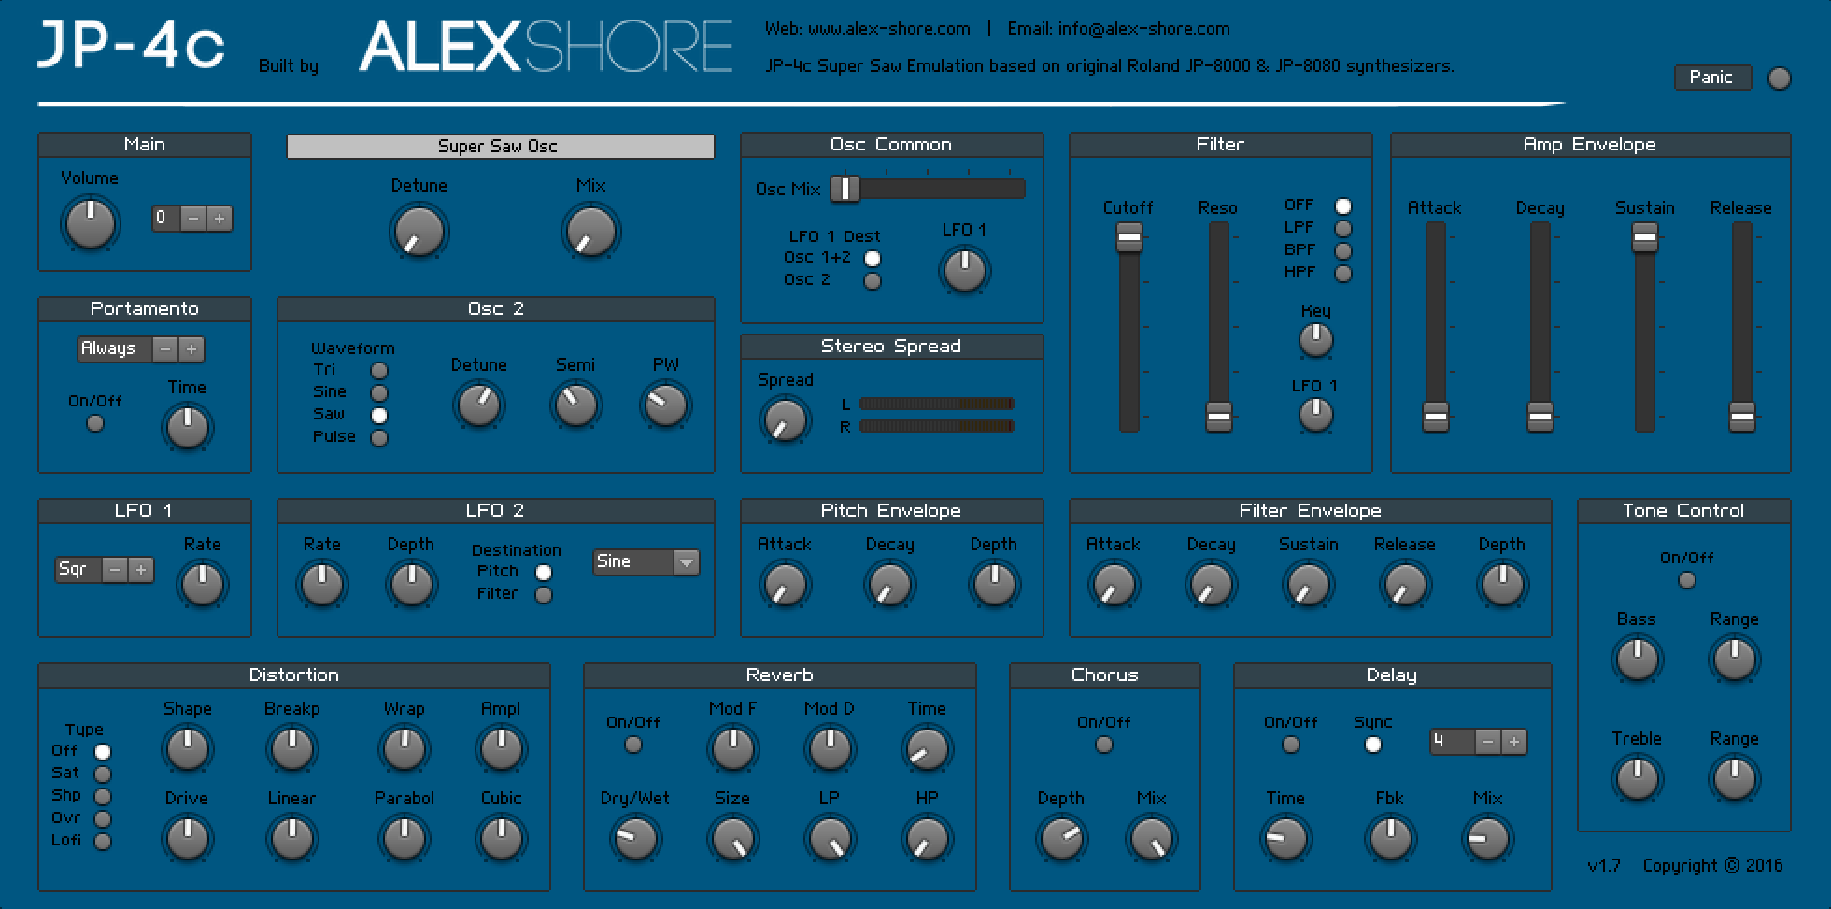Open LFO 2 Sine waveform dropdown
The height and width of the screenshot is (909, 1831).
(x=646, y=561)
